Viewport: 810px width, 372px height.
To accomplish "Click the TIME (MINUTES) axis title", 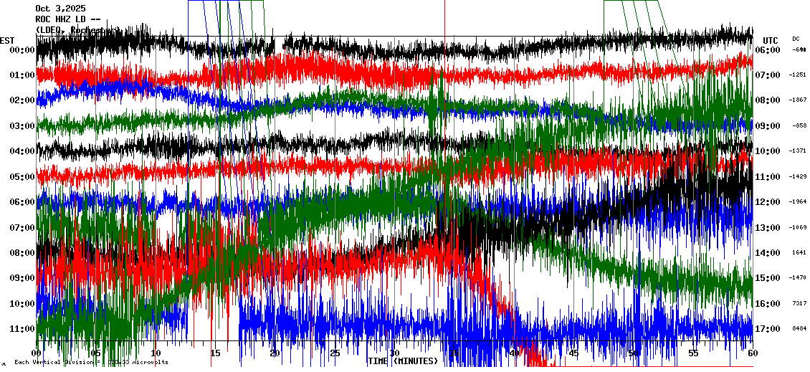I will 402,361.
